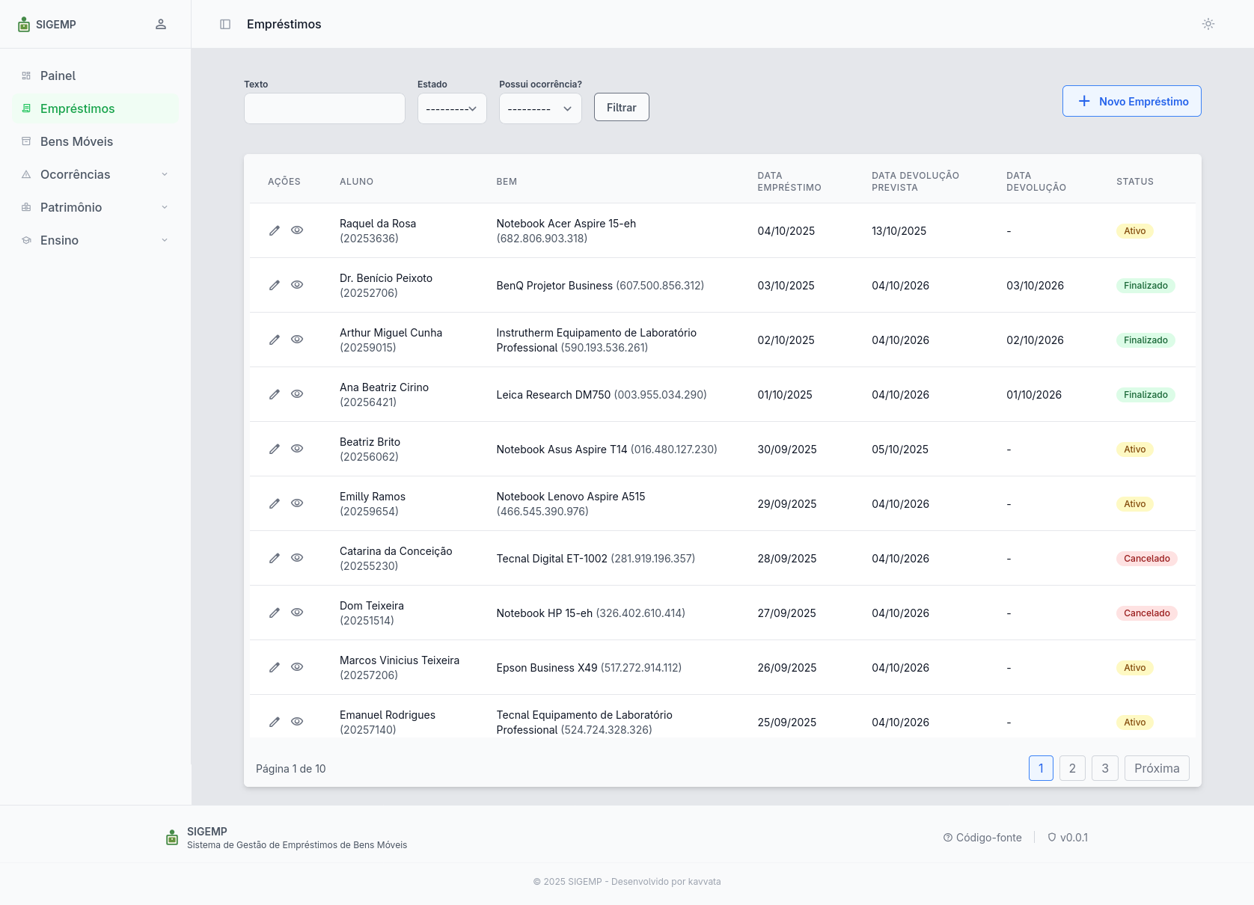View loan details of Catarina da Conceição
Image resolution: width=1254 pixels, height=905 pixels.
pyautogui.click(x=297, y=558)
